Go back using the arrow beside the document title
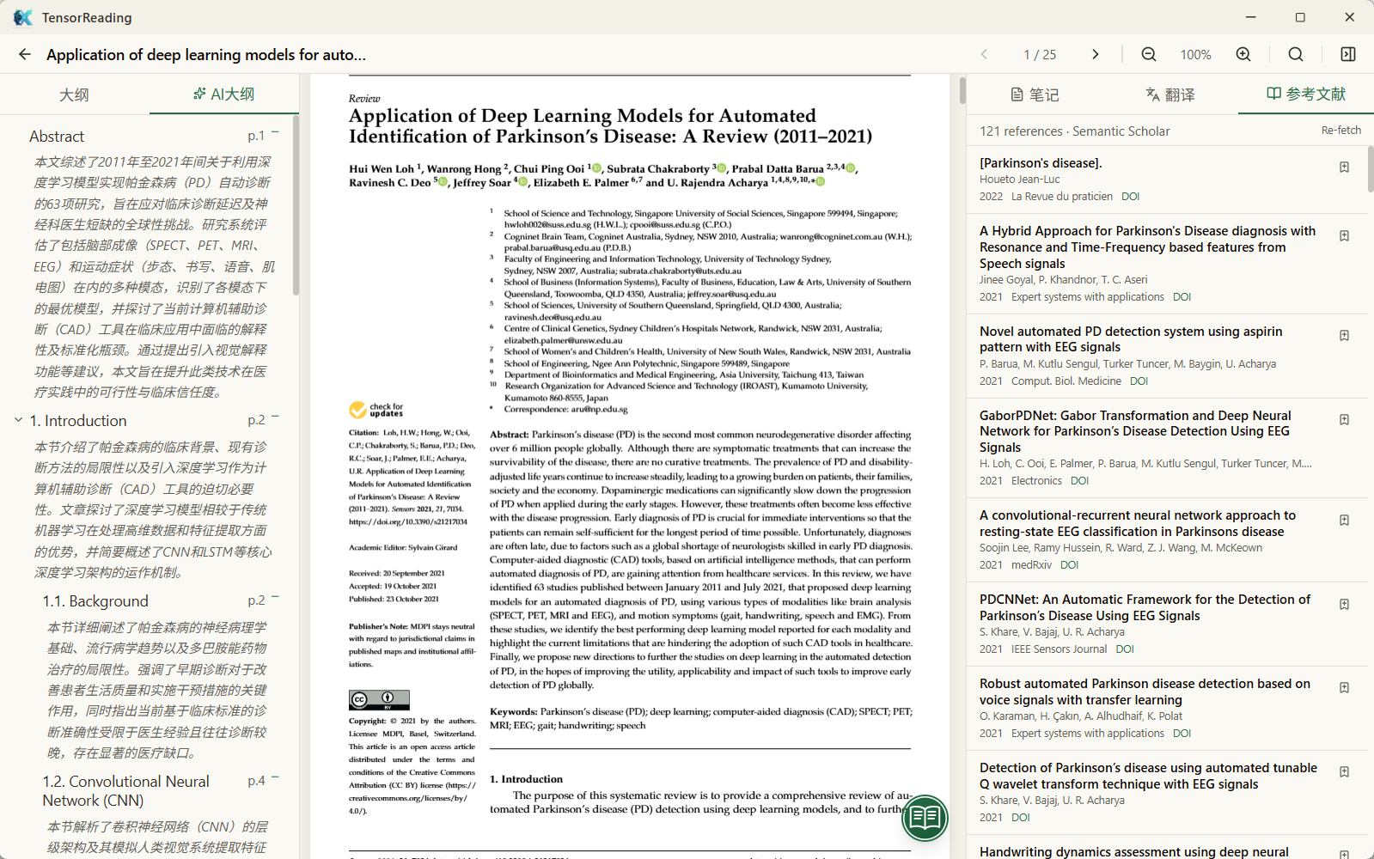The image size is (1374, 859). (24, 54)
